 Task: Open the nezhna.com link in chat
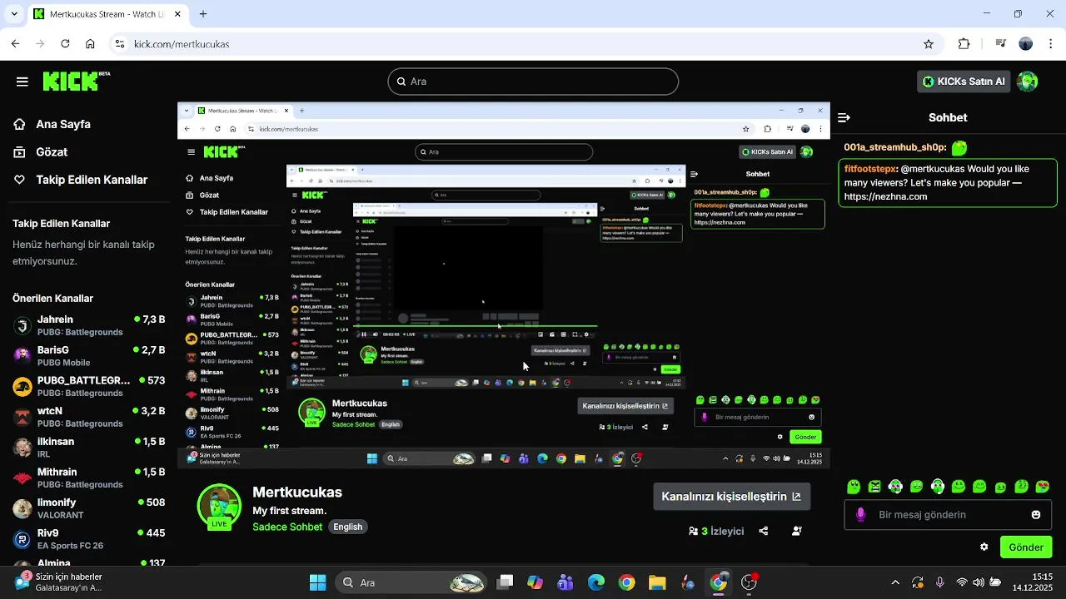tap(885, 197)
